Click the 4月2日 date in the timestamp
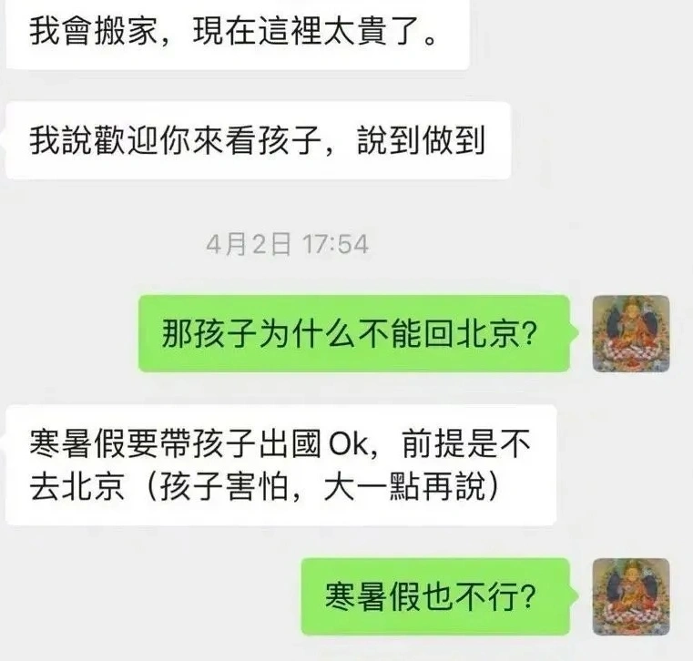Screen dimensions: 693x661 249,244
